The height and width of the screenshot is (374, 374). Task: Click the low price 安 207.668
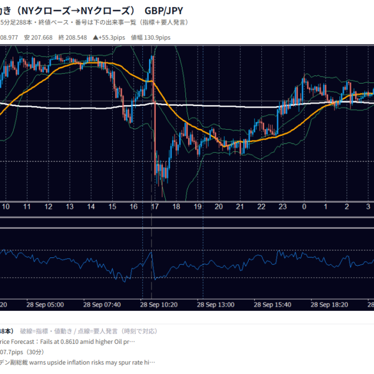pyautogui.click(x=38, y=37)
